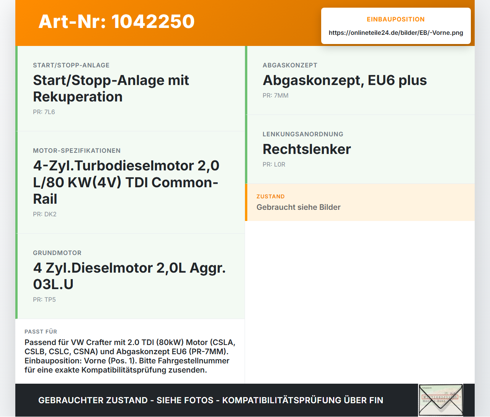Click the envelope icon with chassis number
The height and width of the screenshot is (417, 490).
(441, 400)
